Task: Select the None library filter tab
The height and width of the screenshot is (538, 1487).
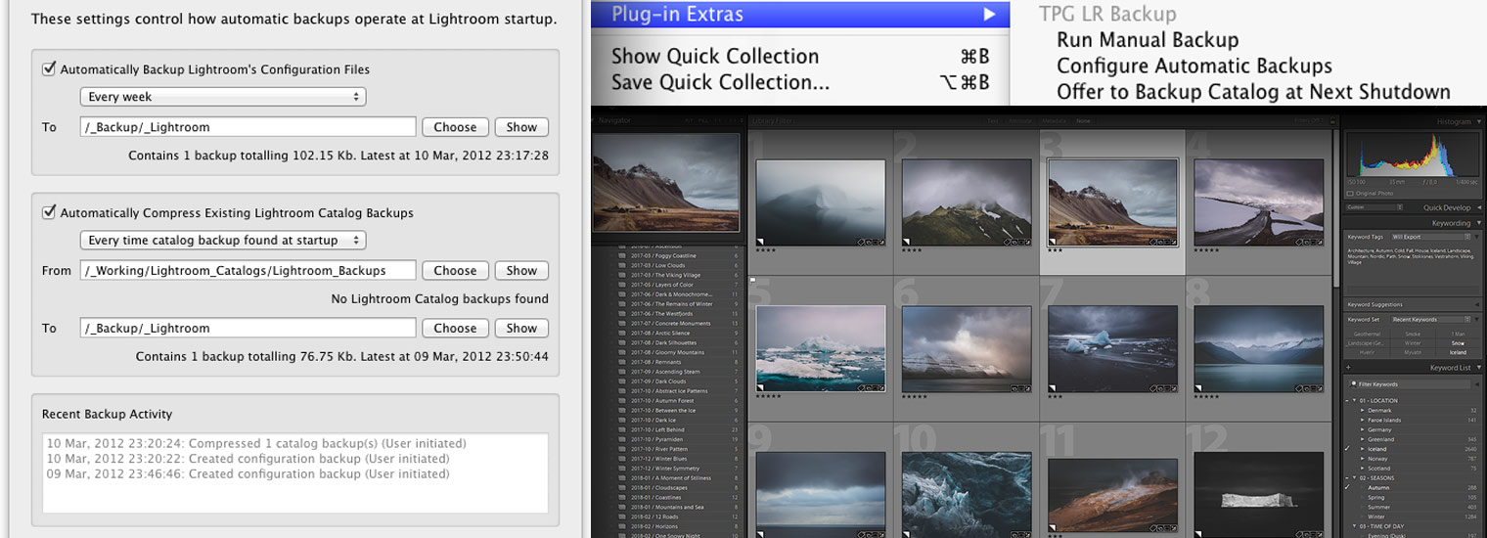Action: 1084,121
